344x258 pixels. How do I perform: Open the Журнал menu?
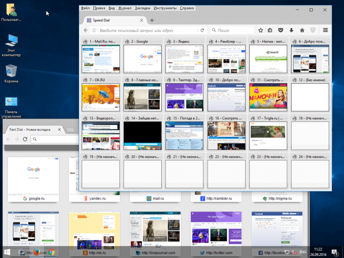[125, 8]
